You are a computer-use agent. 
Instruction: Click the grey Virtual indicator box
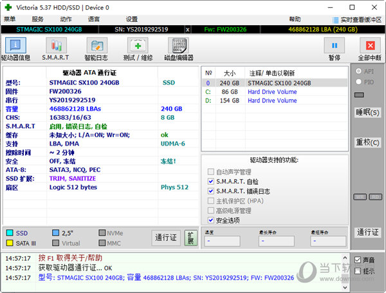point(55,243)
